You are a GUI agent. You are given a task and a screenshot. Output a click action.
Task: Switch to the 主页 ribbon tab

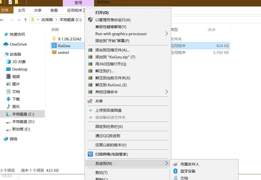click(x=22, y=10)
